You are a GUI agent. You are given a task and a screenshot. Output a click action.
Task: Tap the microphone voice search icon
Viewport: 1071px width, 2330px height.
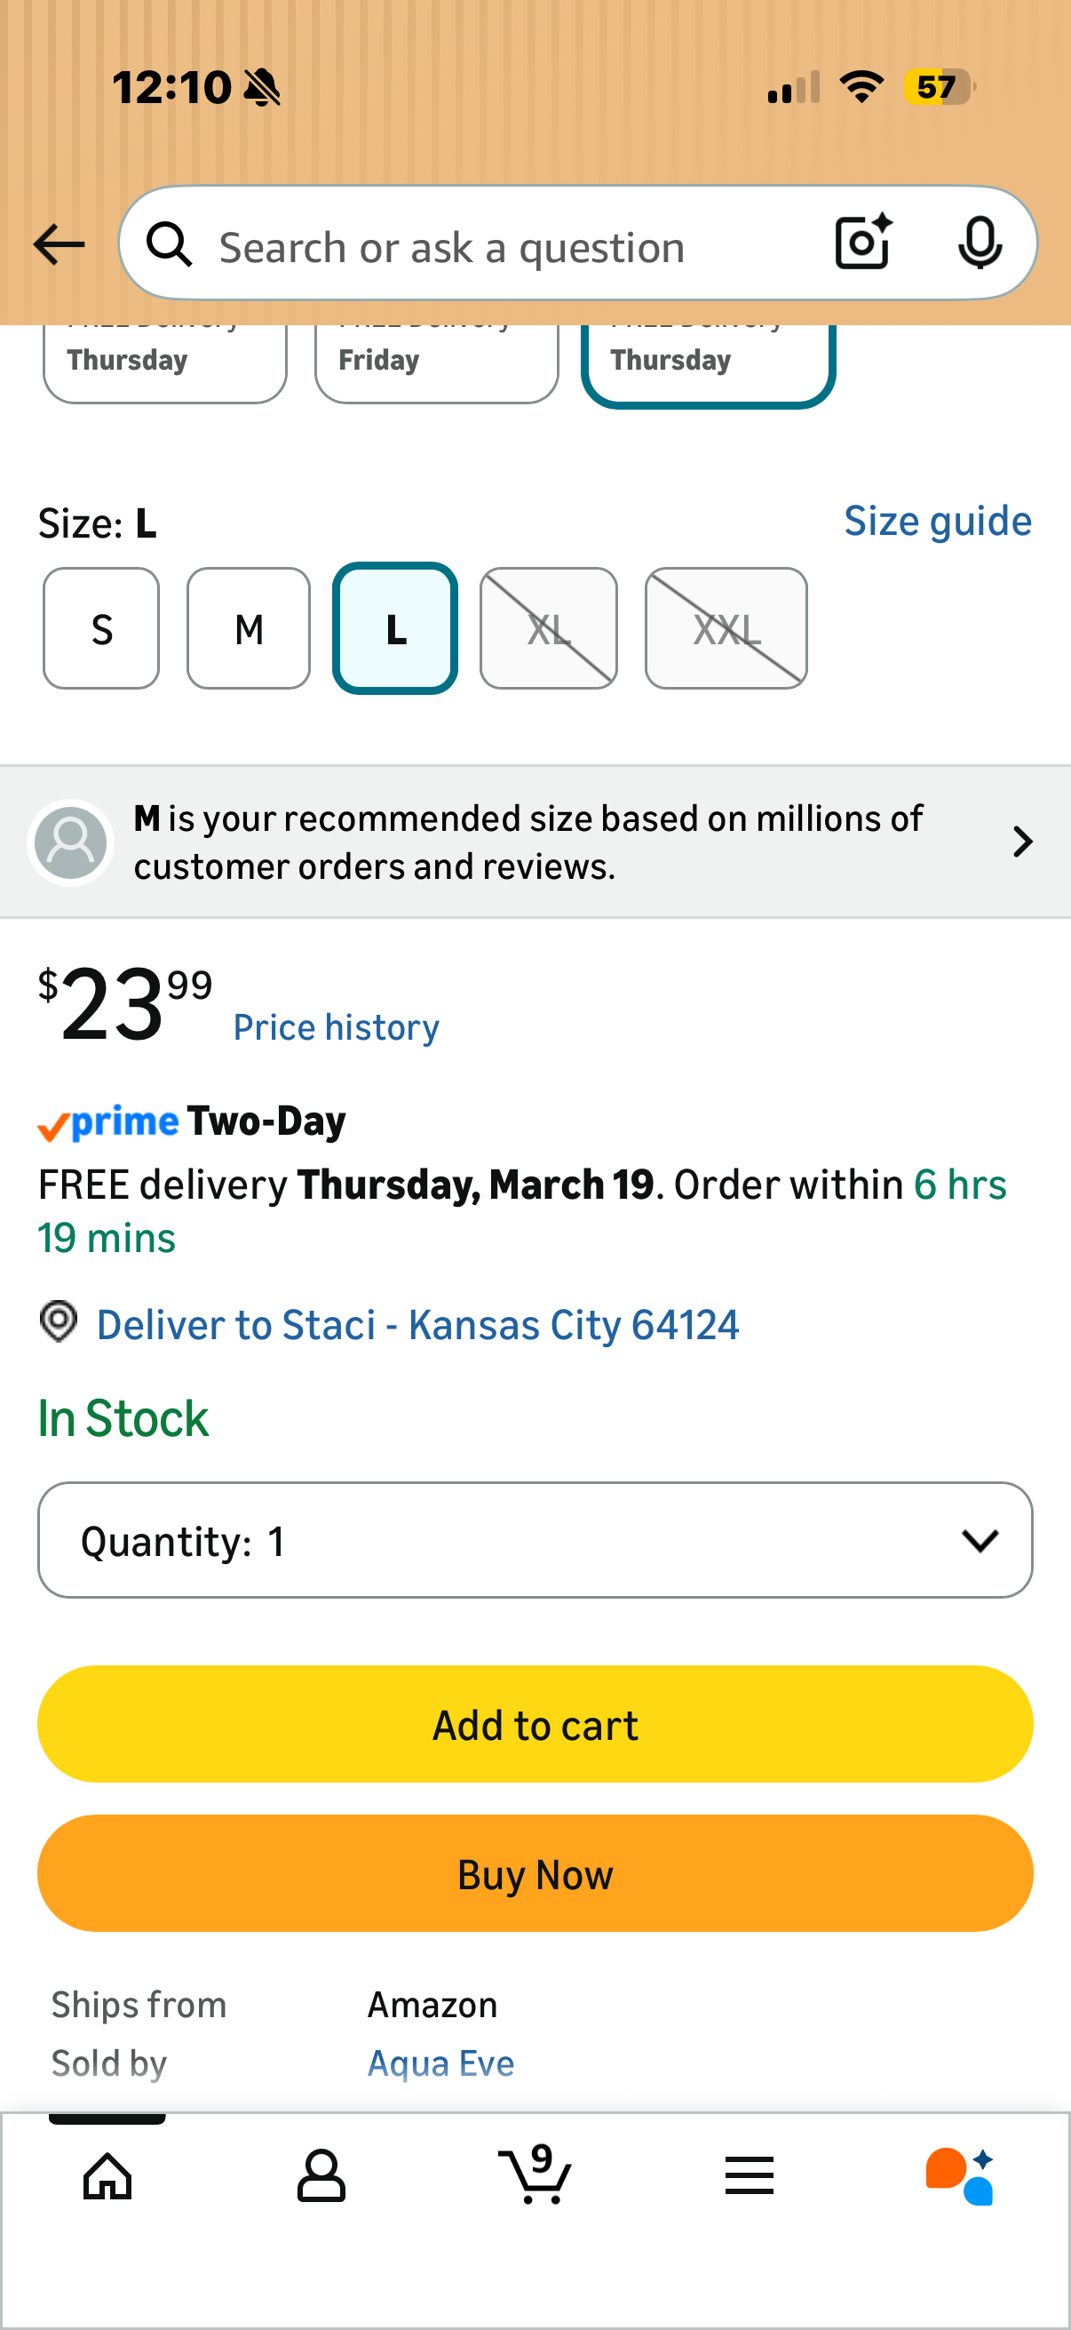click(x=979, y=243)
